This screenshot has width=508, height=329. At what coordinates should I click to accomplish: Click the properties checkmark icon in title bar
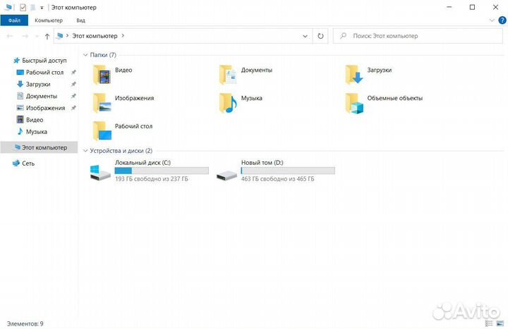(23, 7)
